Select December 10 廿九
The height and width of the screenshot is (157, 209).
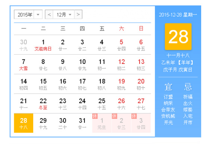click(x=82, y=65)
